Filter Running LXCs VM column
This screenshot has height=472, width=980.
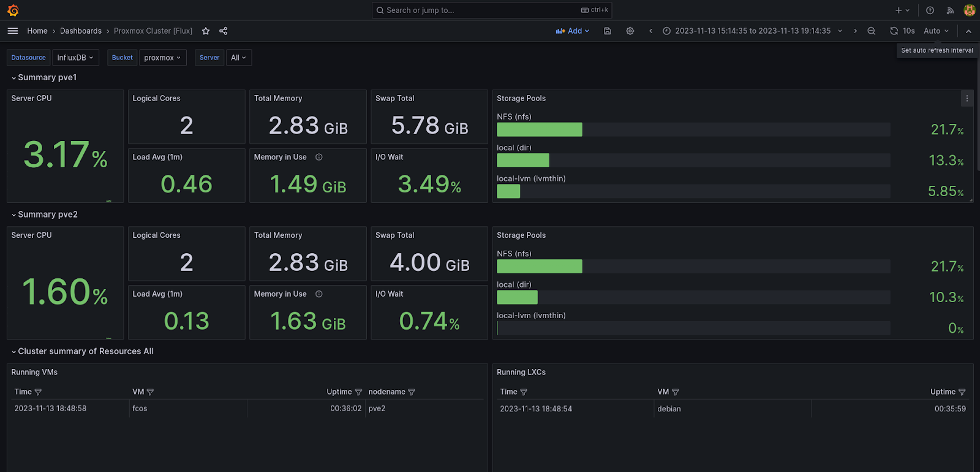676,392
